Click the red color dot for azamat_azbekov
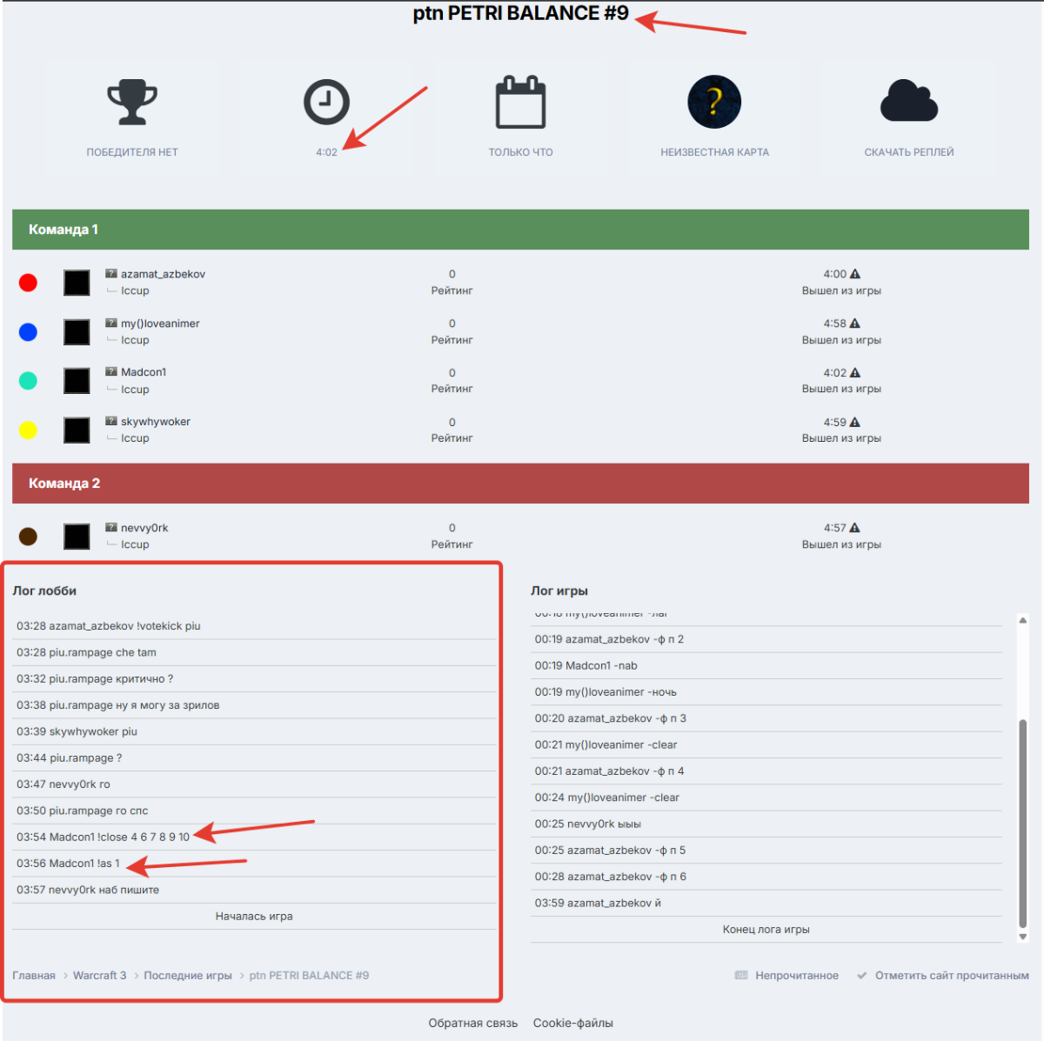Viewport: 1044px width, 1041px height. (28, 283)
